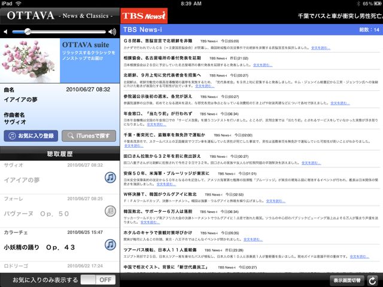Follow read-more link in 韓国敗北 story
383x287 pixels.
coord(150,222)
